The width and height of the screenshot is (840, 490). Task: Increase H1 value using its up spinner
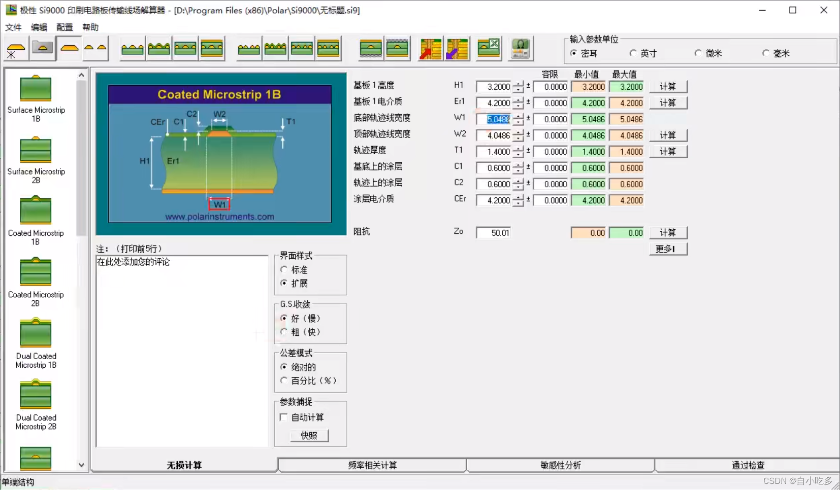pyautogui.click(x=519, y=84)
